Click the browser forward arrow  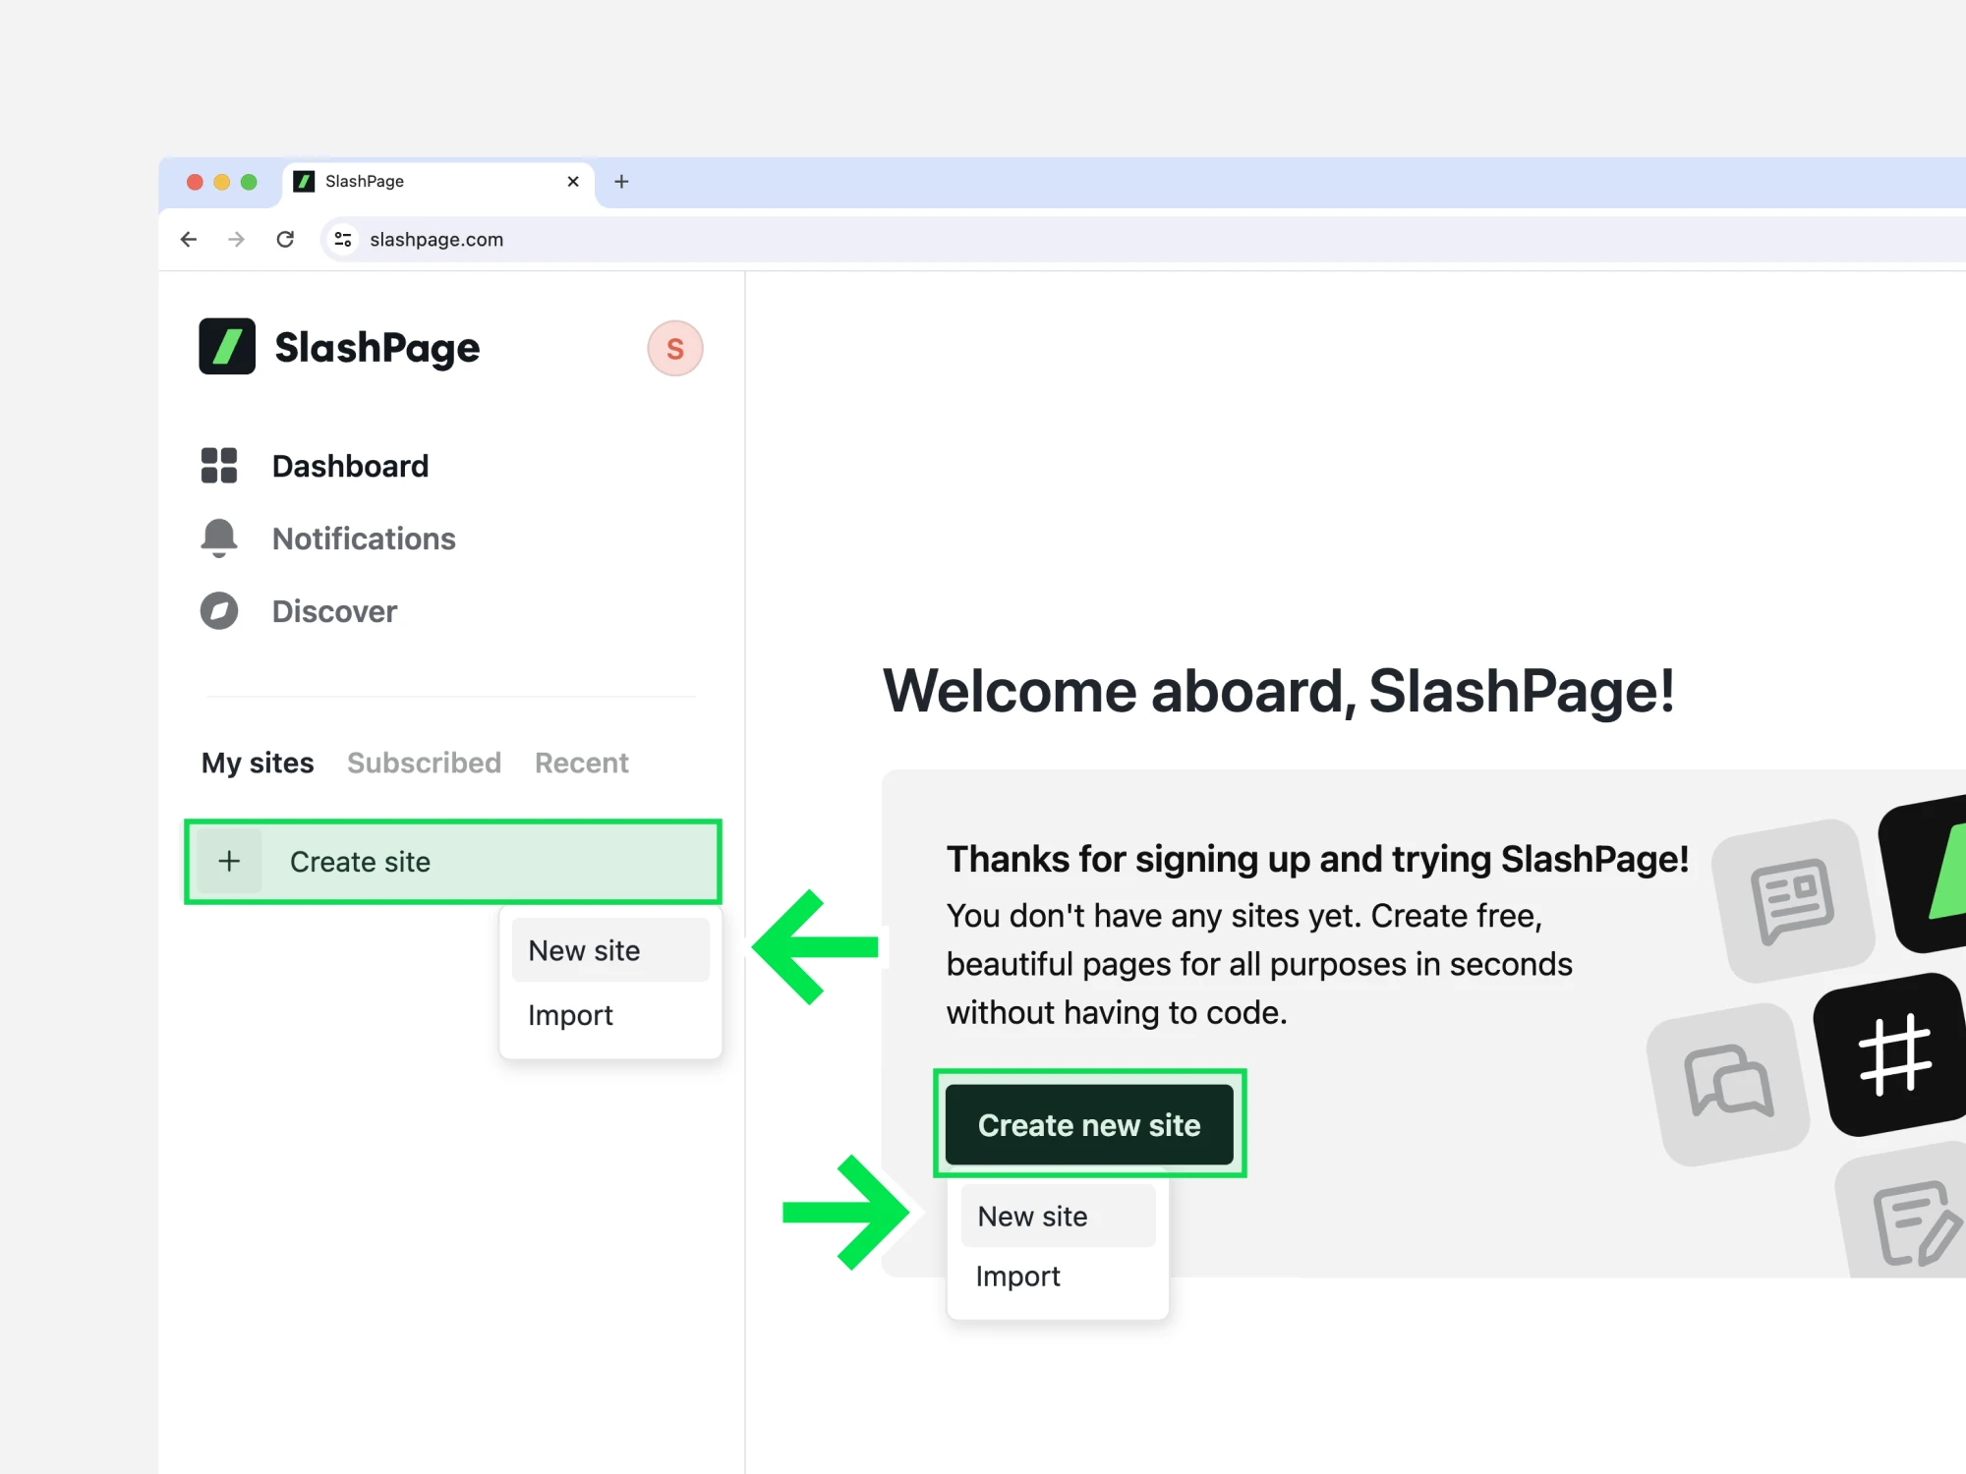[236, 239]
